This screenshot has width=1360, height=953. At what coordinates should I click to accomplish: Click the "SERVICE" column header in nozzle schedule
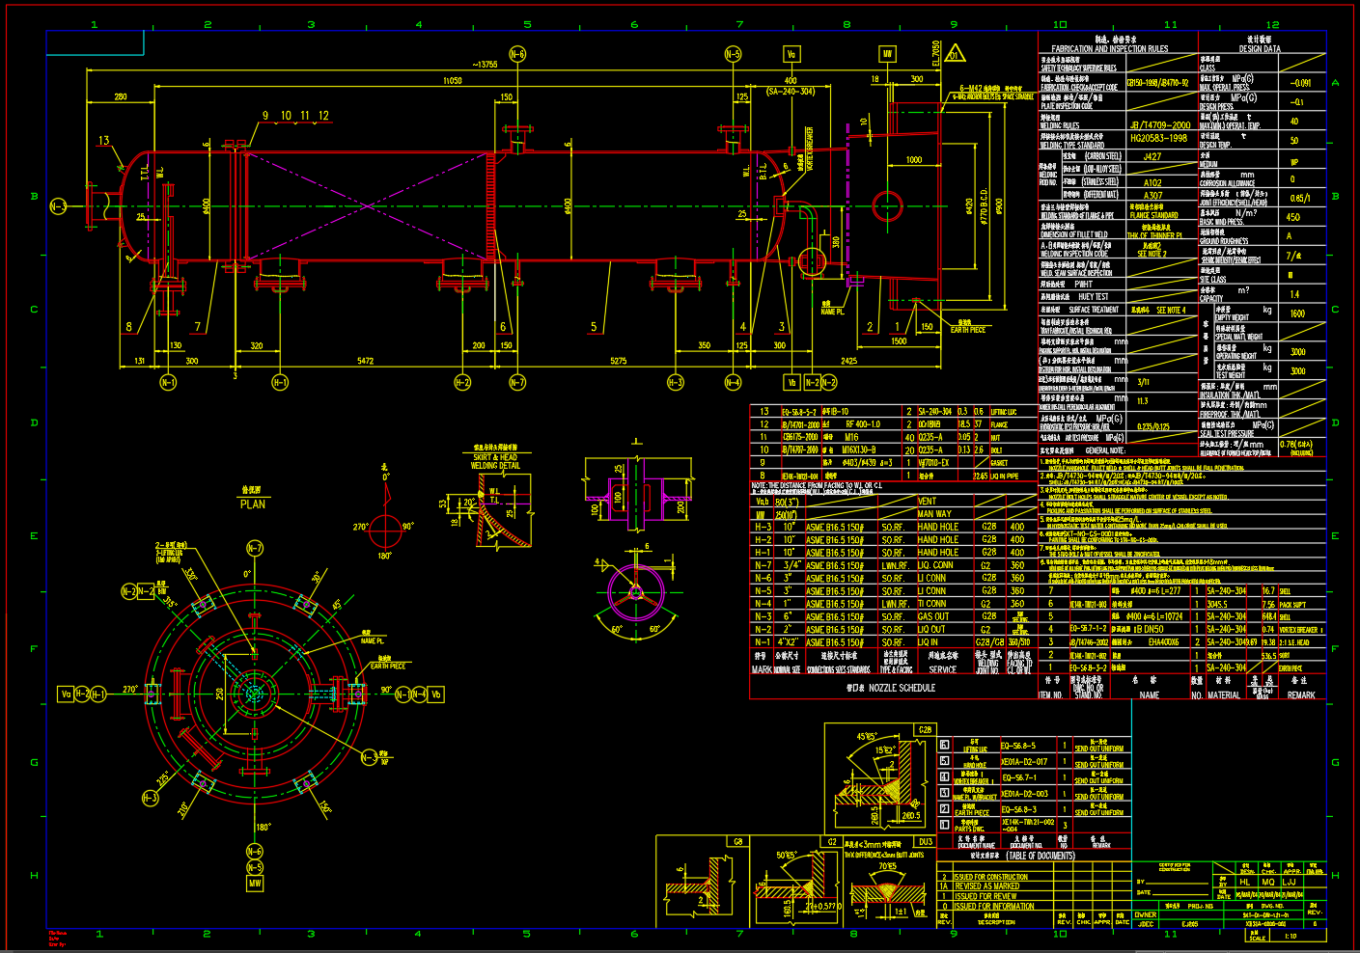click(942, 669)
